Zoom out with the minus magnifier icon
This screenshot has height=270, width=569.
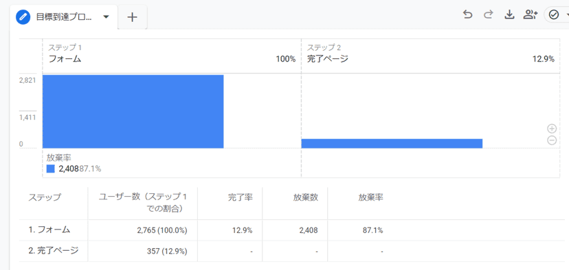point(552,140)
